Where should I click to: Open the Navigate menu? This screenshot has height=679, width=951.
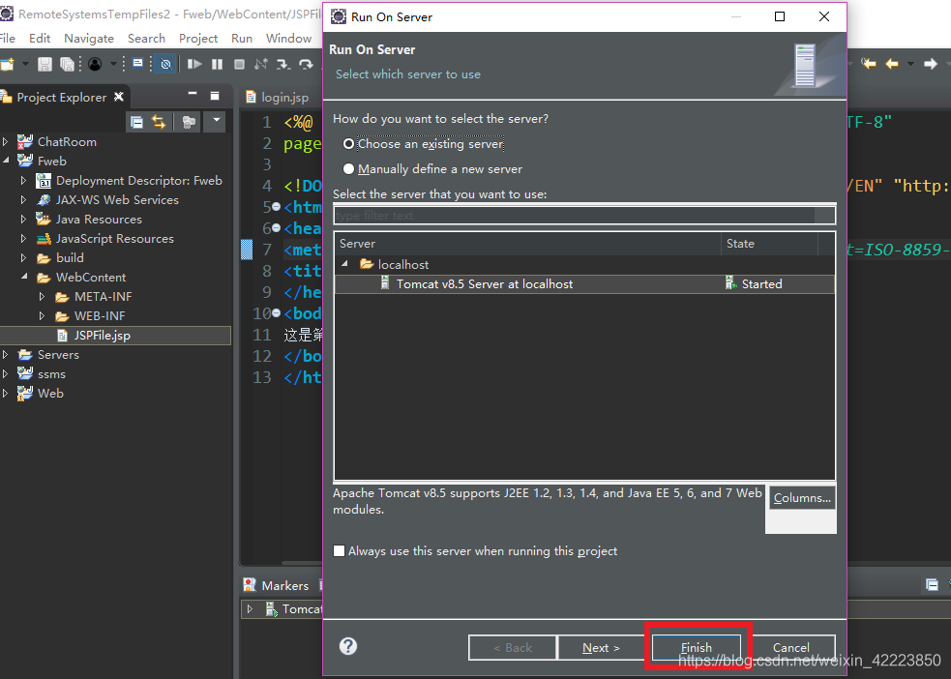pos(89,38)
